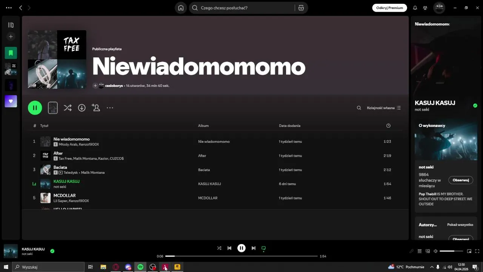This screenshot has width=483, height=272.
Task: Adjust the volume slider
Action: pos(451,251)
